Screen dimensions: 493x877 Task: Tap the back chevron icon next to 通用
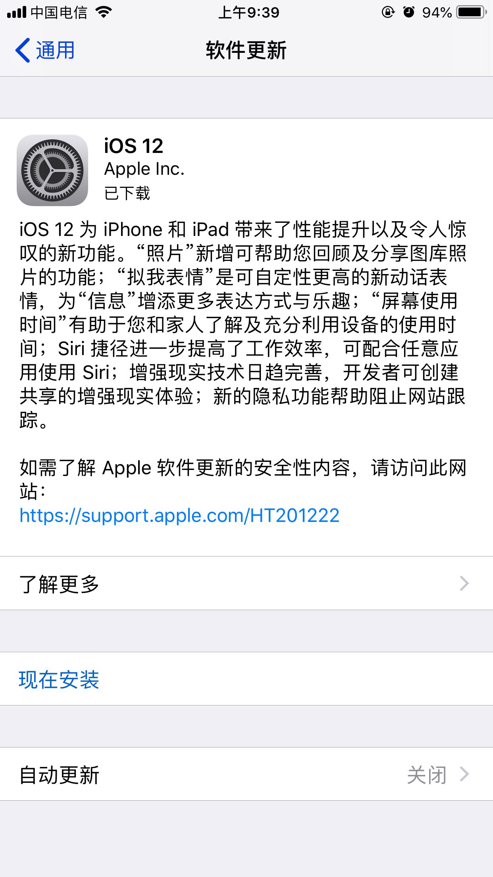pos(23,50)
